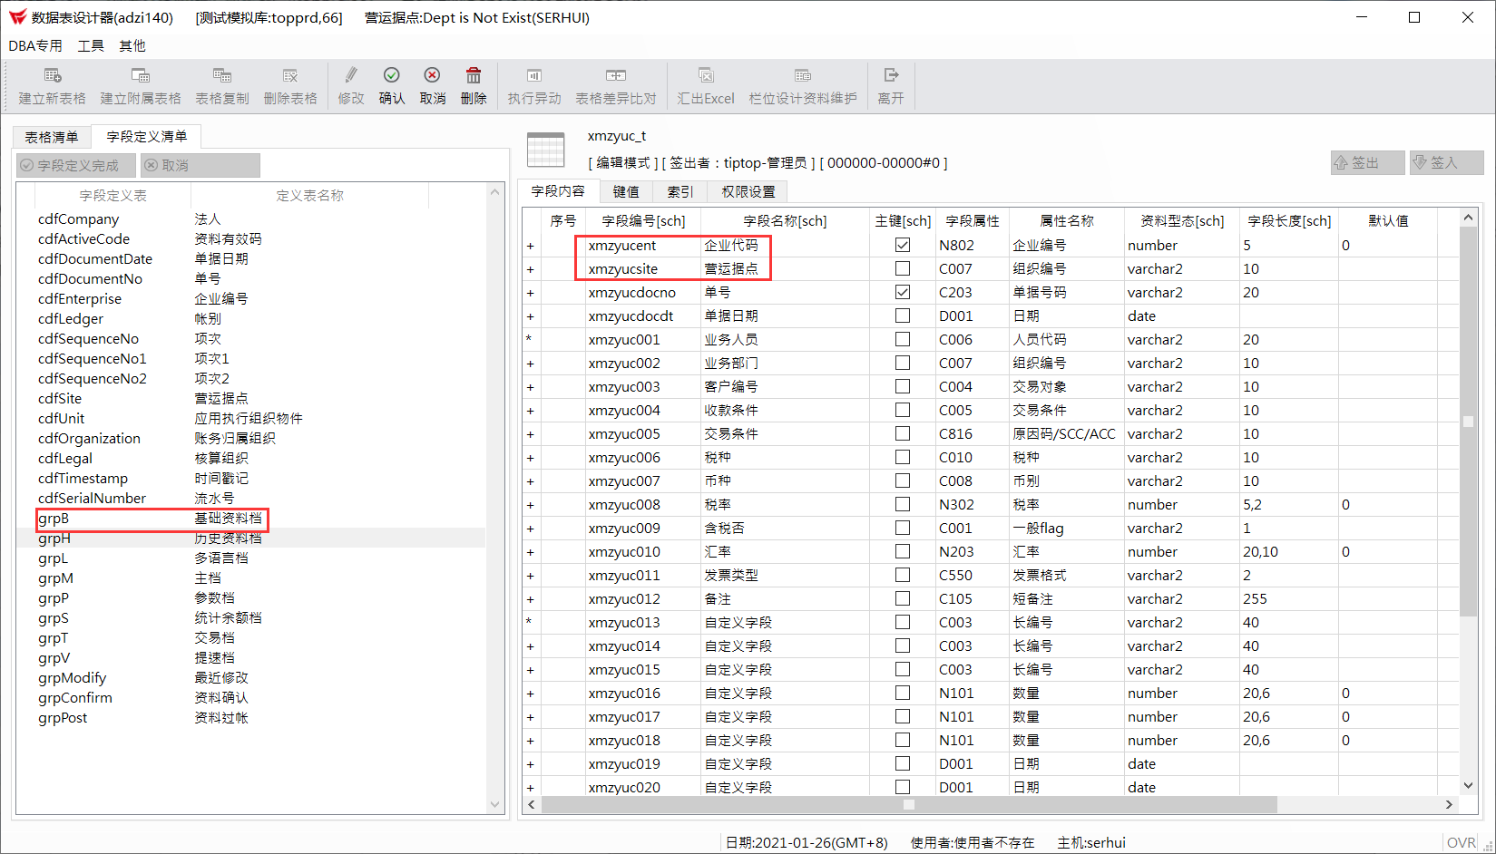The height and width of the screenshot is (854, 1496).
Task: Click the 字段定义完成 button
Action: click(75, 165)
